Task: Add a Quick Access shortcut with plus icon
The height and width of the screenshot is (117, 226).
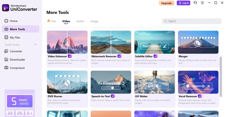Action: pos(35,44)
